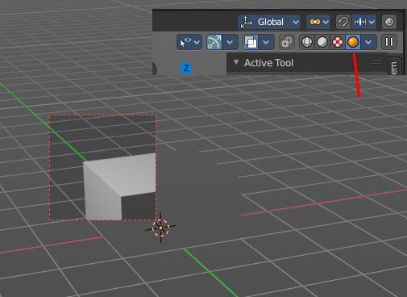Open the overlays options dropdown arrow
407x297 pixels.
click(x=266, y=42)
